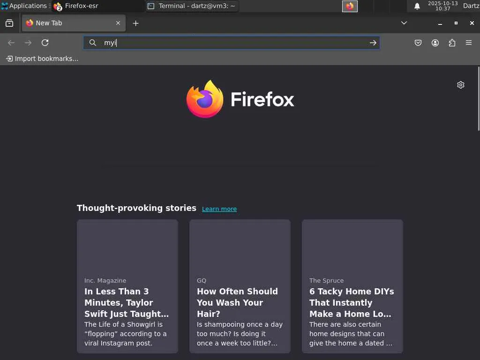Open the Dartz user menu in panel
This screenshot has height=360, width=480.
pos(471,6)
